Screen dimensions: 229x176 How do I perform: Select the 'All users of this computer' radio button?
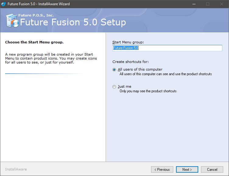(x=114, y=70)
